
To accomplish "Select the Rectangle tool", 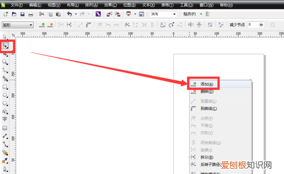I will pos(5,87).
